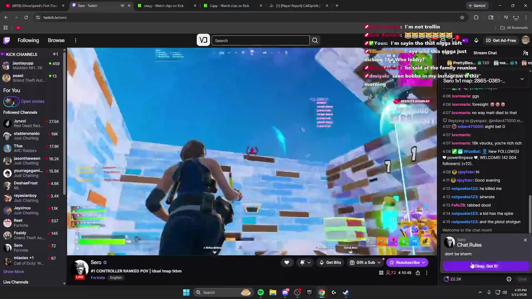Screen dimensions: 532x299
Task: Switch to the Player Report CallUpJefe tab
Action: click(x=298, y=6)
